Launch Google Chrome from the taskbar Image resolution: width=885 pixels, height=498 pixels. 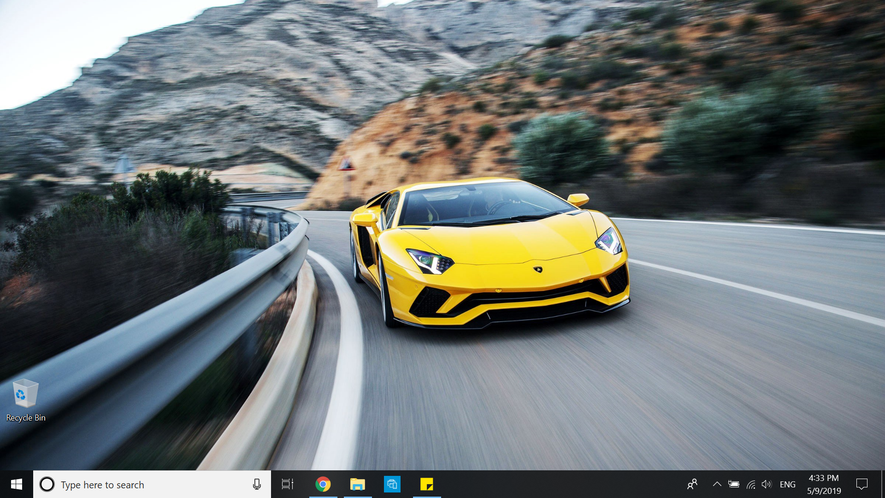[323, 484]
